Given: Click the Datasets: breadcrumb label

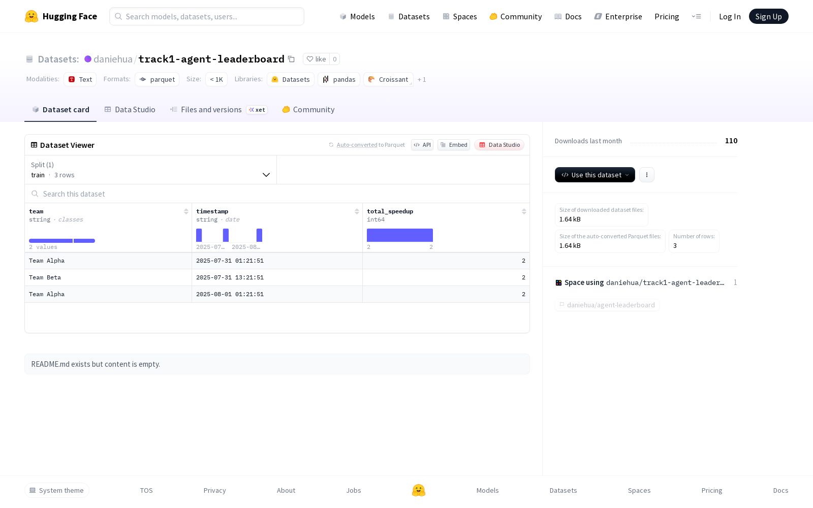Looking at the screenshot, I should (58, 59).
